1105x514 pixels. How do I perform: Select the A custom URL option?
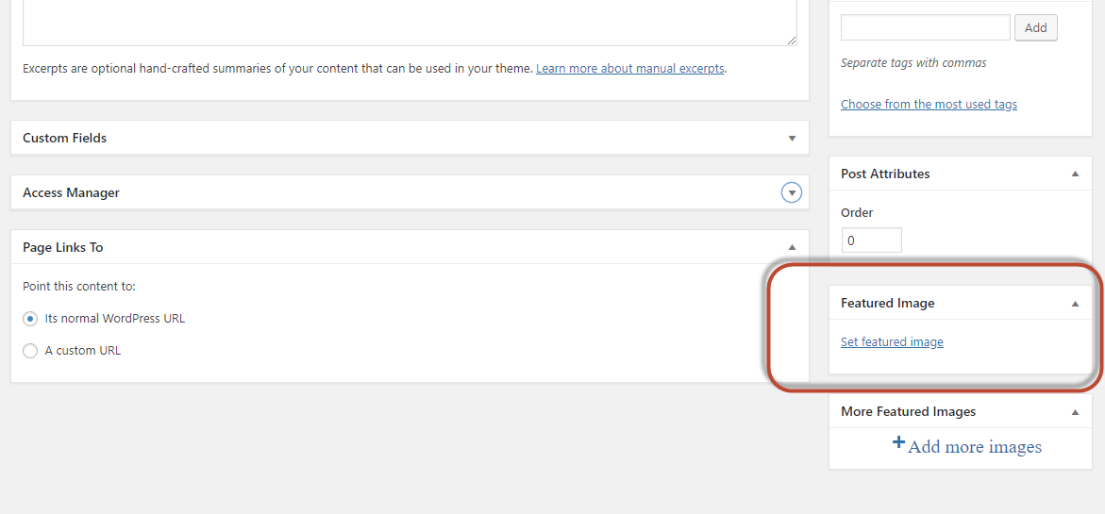pyautogui.click(x=30, y=351)
